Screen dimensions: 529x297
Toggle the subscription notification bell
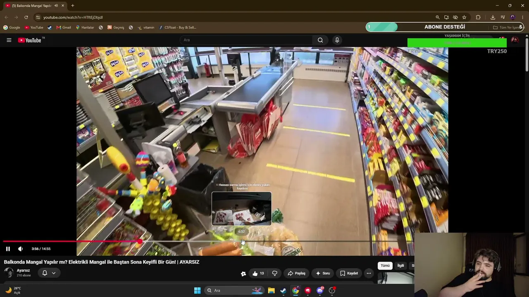point(45,273)
